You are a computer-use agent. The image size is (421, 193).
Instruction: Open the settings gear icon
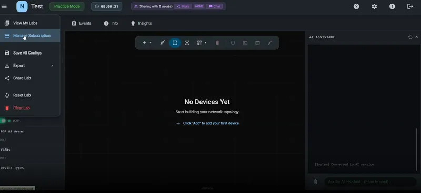tap(374, 6)
